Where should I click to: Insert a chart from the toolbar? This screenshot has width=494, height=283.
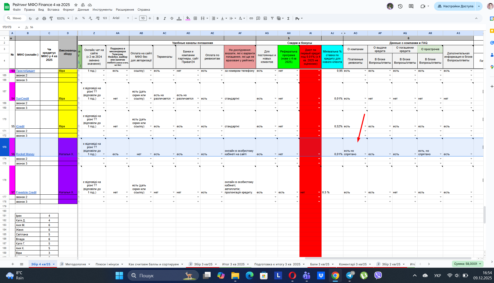(265, 18)
